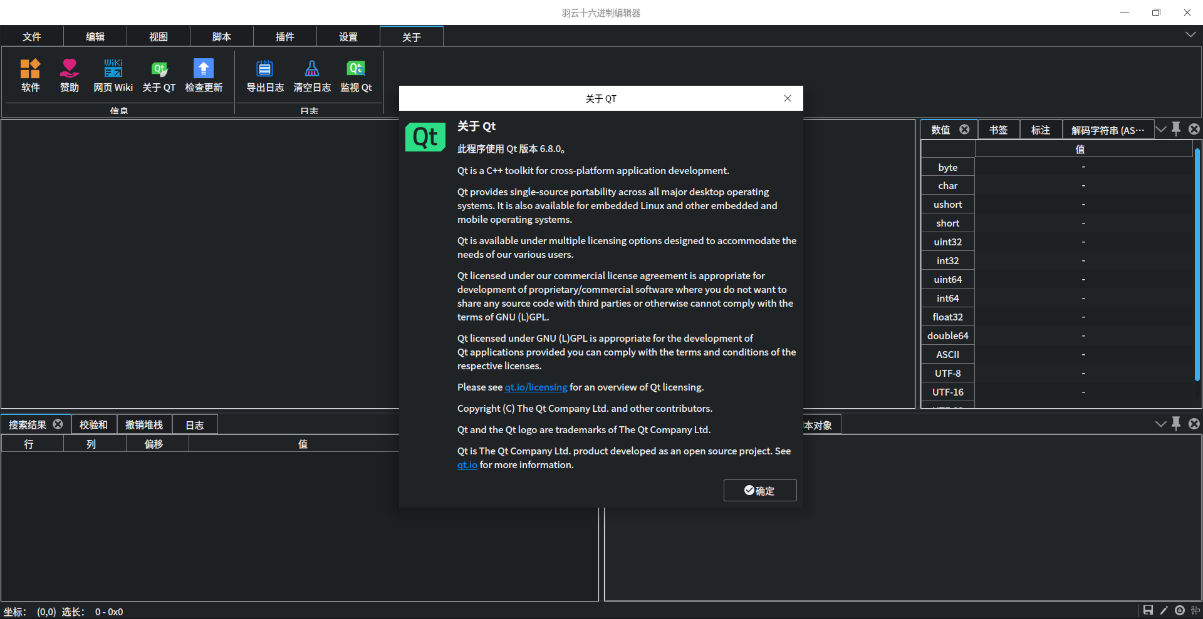Pin the 数值 panel with the pushpin icon

tap(1176, 129)
